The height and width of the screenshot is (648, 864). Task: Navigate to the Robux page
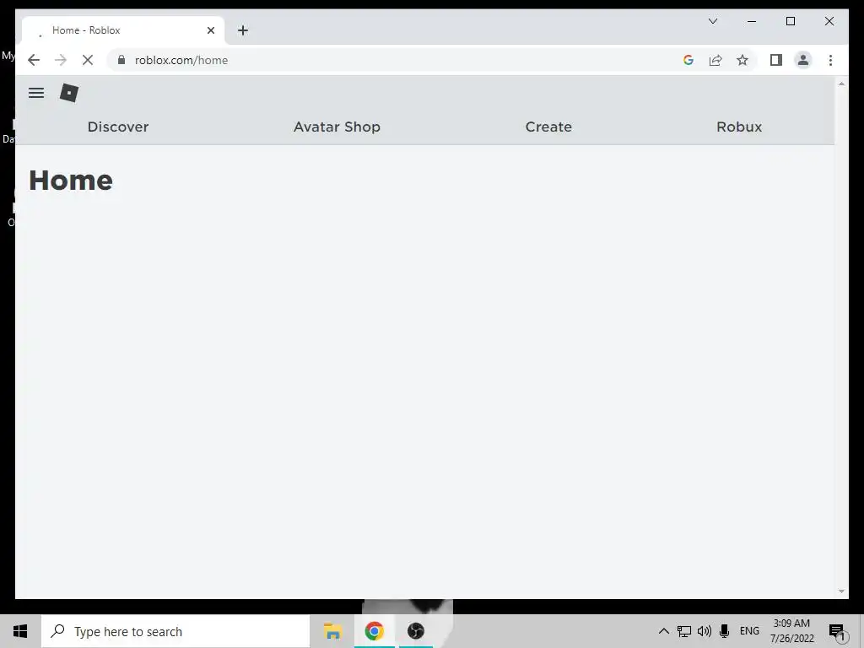739,127
